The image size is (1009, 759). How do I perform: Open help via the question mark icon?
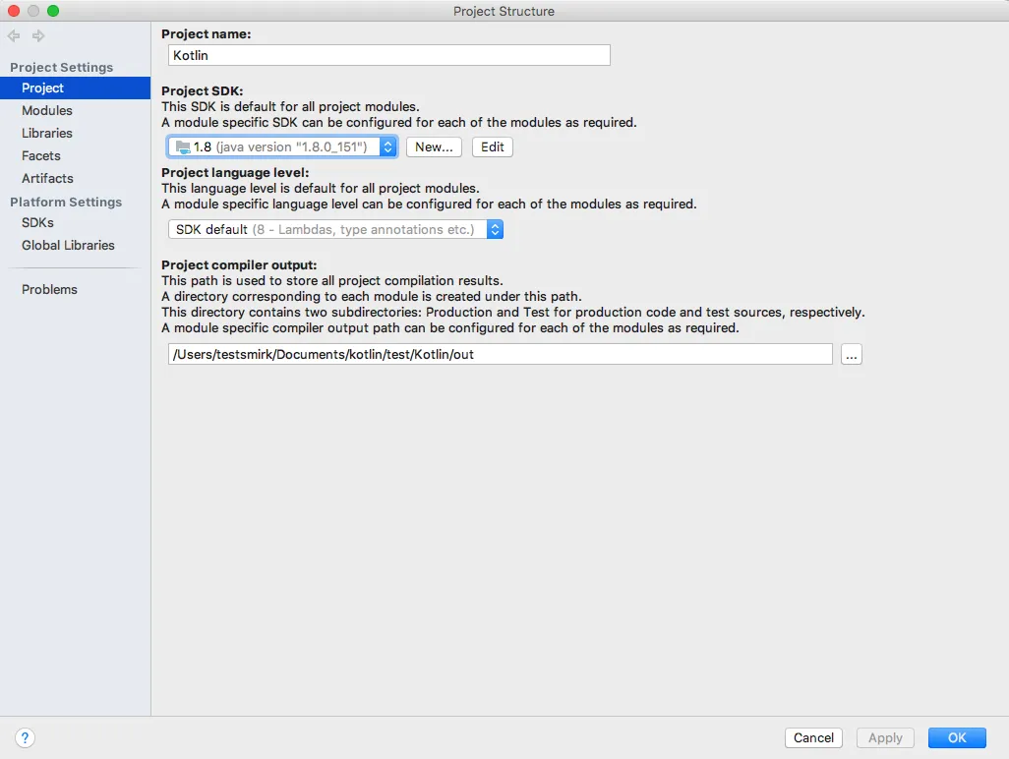25,737
